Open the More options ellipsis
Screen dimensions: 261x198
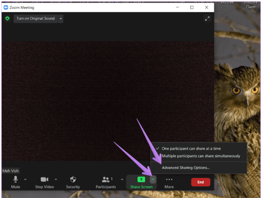tap(169, 182)
